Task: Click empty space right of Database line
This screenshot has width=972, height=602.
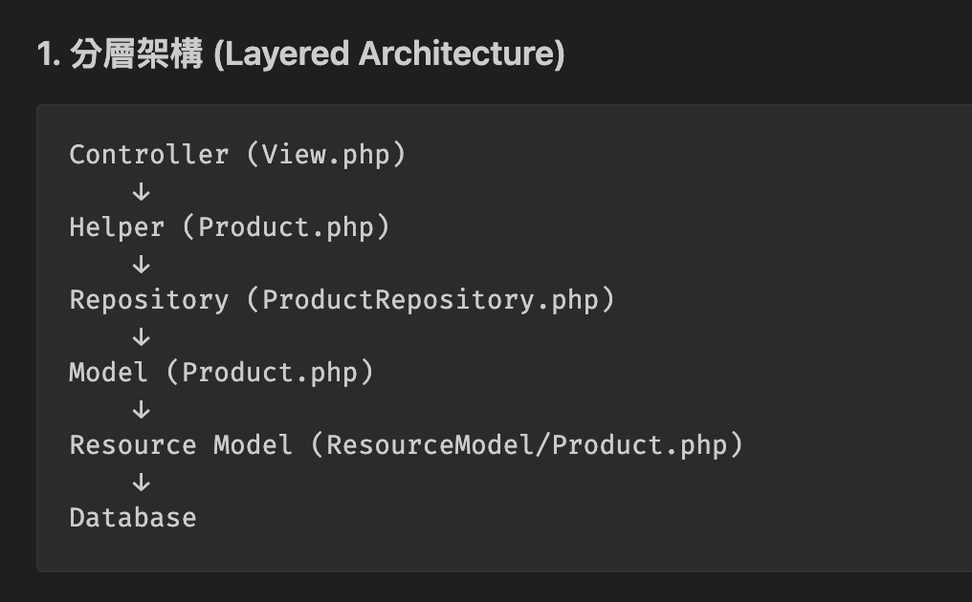Action: tap(574, 518)
